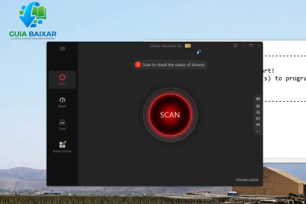
Task: Click the chip icon in the right-side strip
Action: [258, 112]
